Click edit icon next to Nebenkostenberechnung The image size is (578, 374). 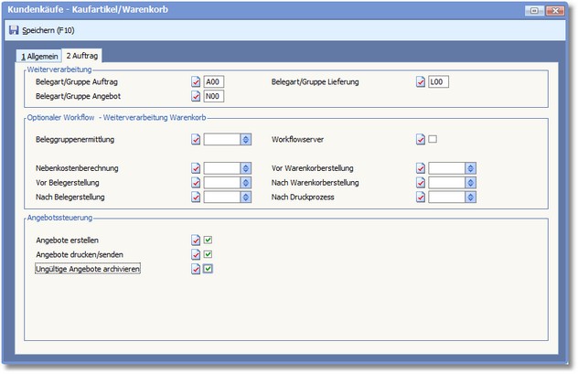[x=196, y=168]
